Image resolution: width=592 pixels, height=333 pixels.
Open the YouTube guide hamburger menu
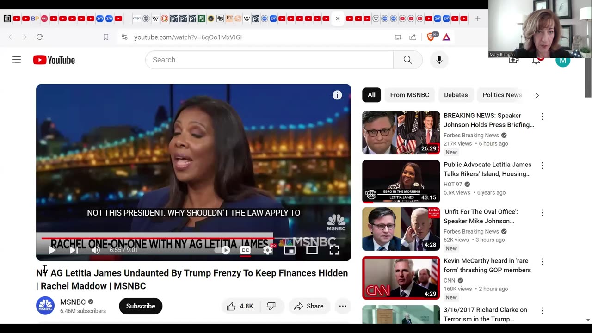coord(17,60)
